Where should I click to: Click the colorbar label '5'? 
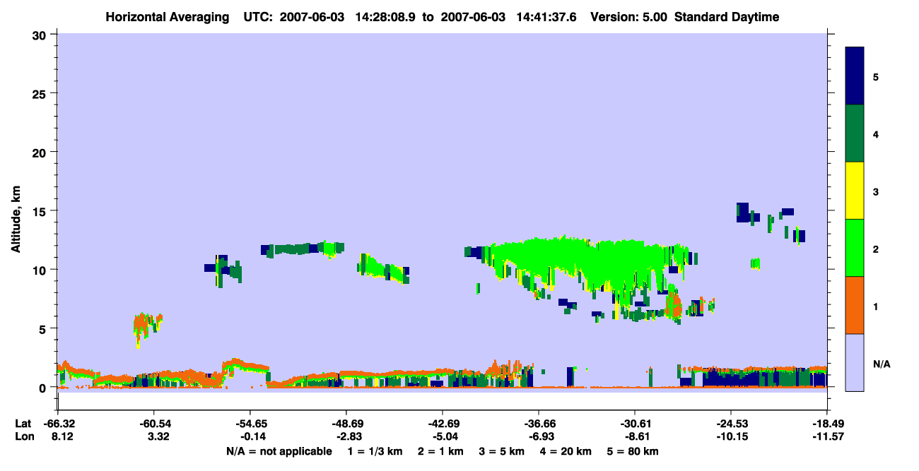pos(876,77)
